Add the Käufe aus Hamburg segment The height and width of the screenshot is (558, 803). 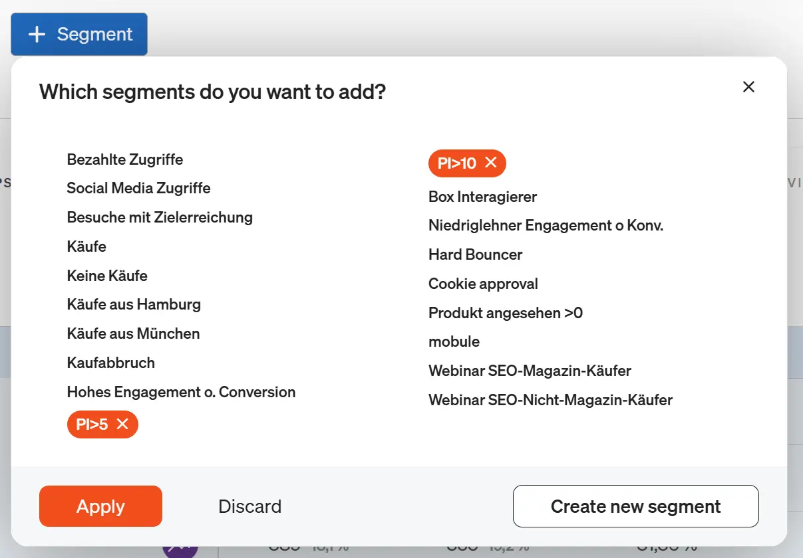(134, 304)
